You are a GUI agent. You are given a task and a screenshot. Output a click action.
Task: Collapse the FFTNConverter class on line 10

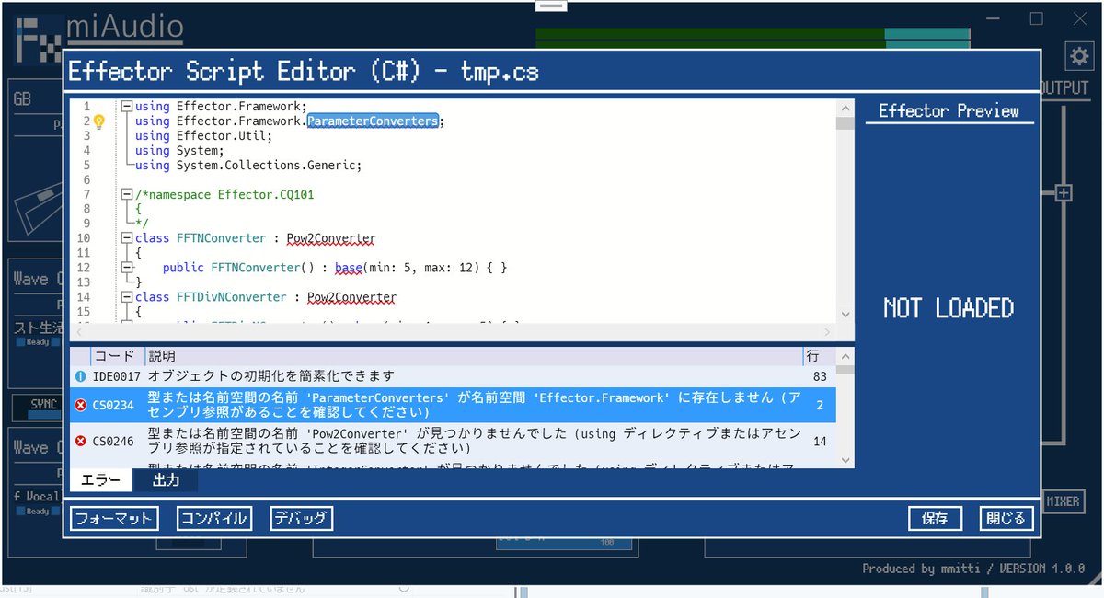point(127,239)
